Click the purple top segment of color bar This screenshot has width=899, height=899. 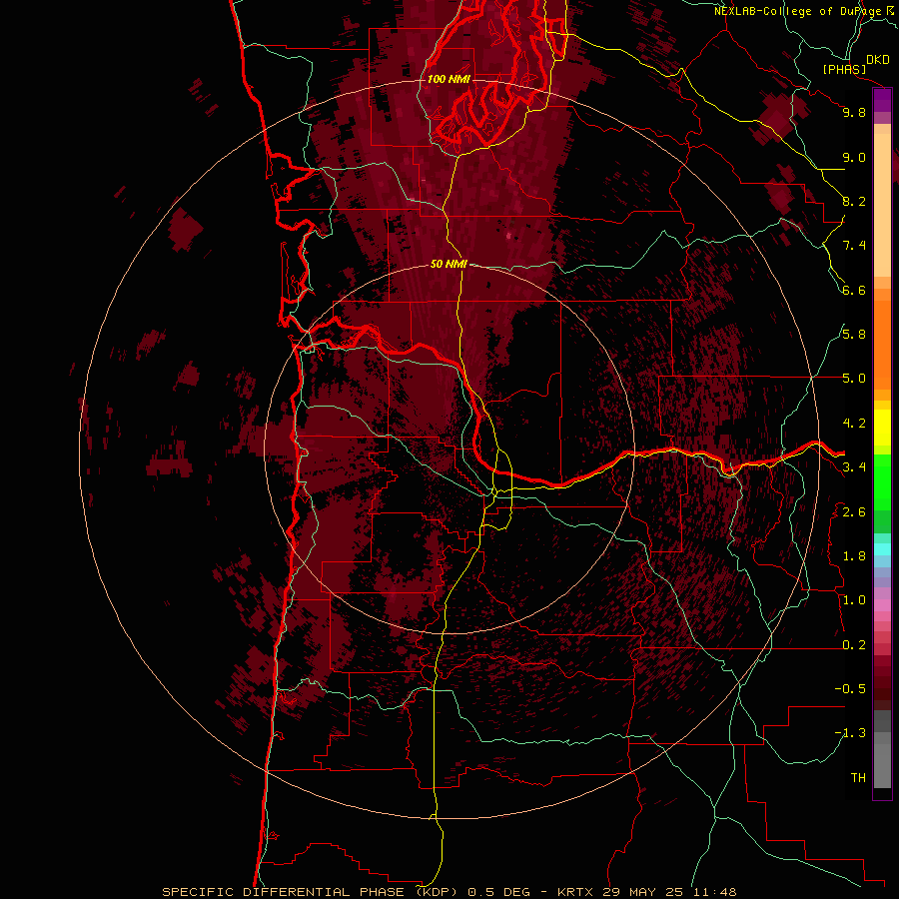pos(882,100)
